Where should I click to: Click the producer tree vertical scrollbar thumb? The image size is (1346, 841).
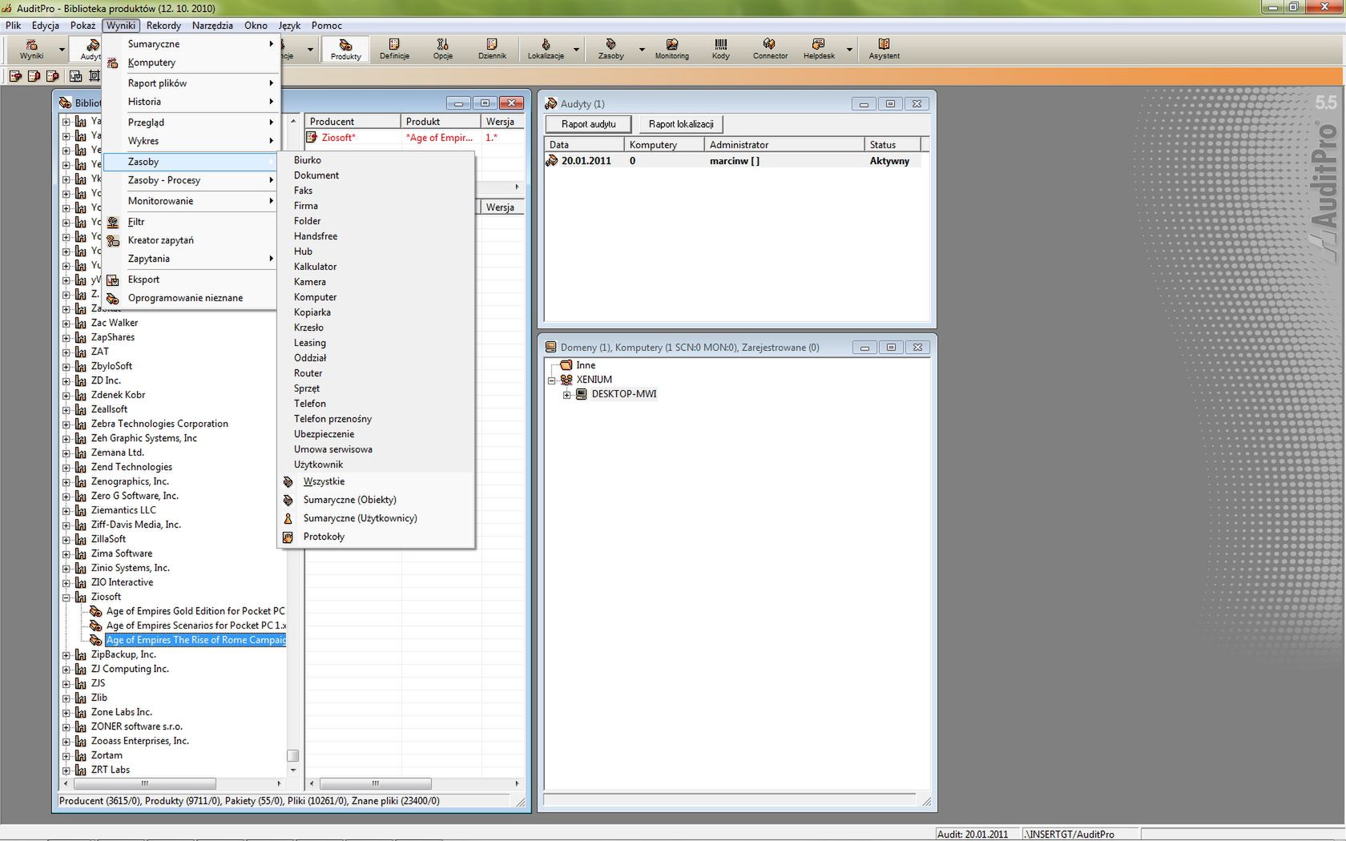click(292, 755)
